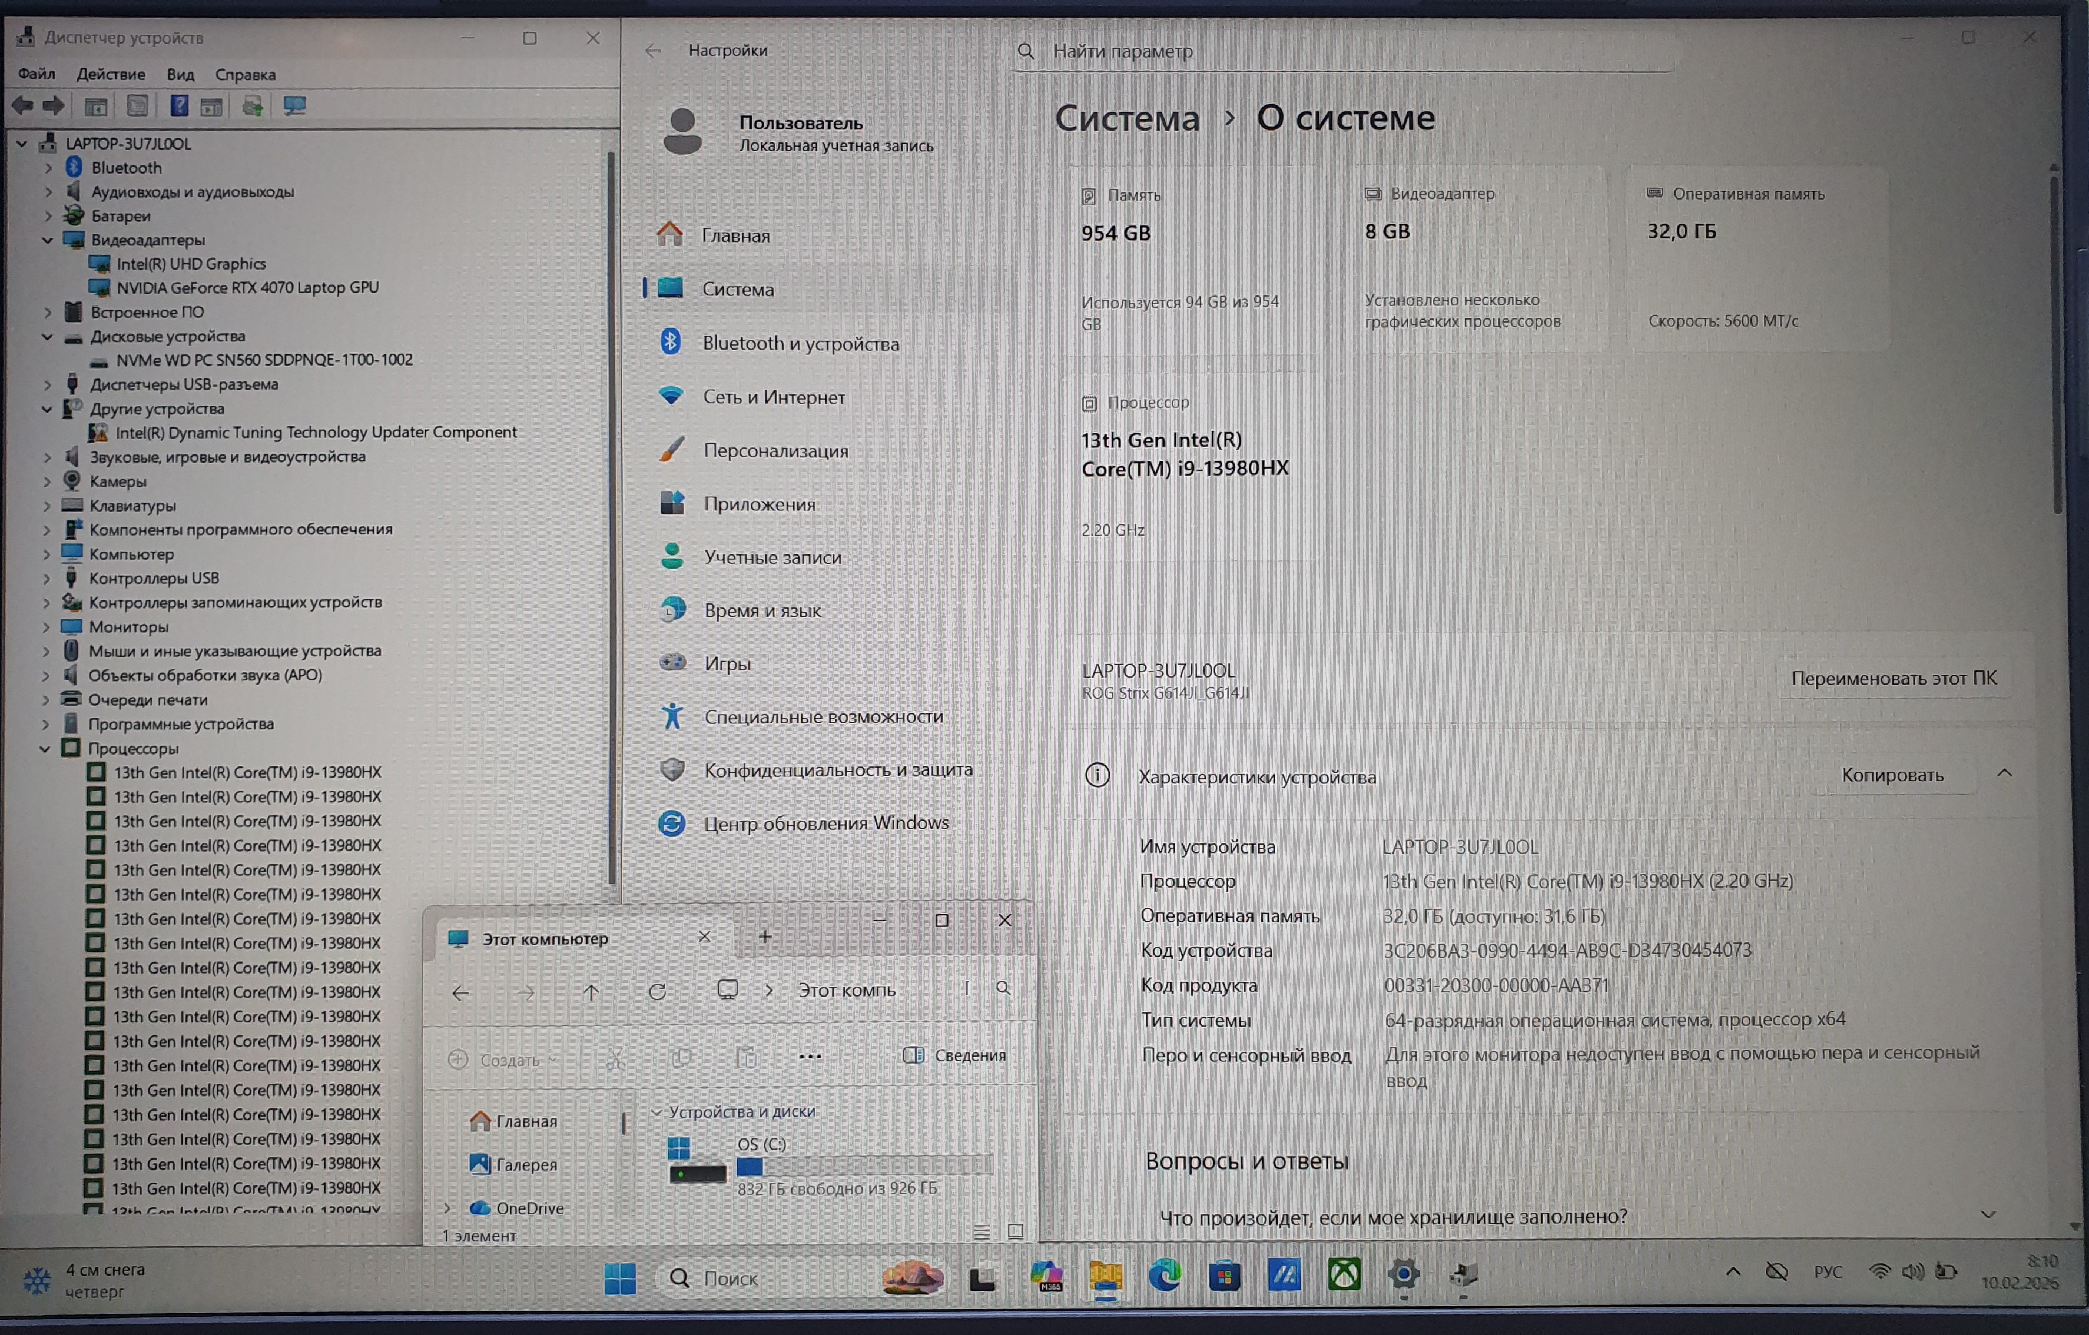The width and height of the screenshot is (2089, 1335).
Task: Click the three-dots more options in Explorer
Action: pyautogui.click(x=810, y=1055)
